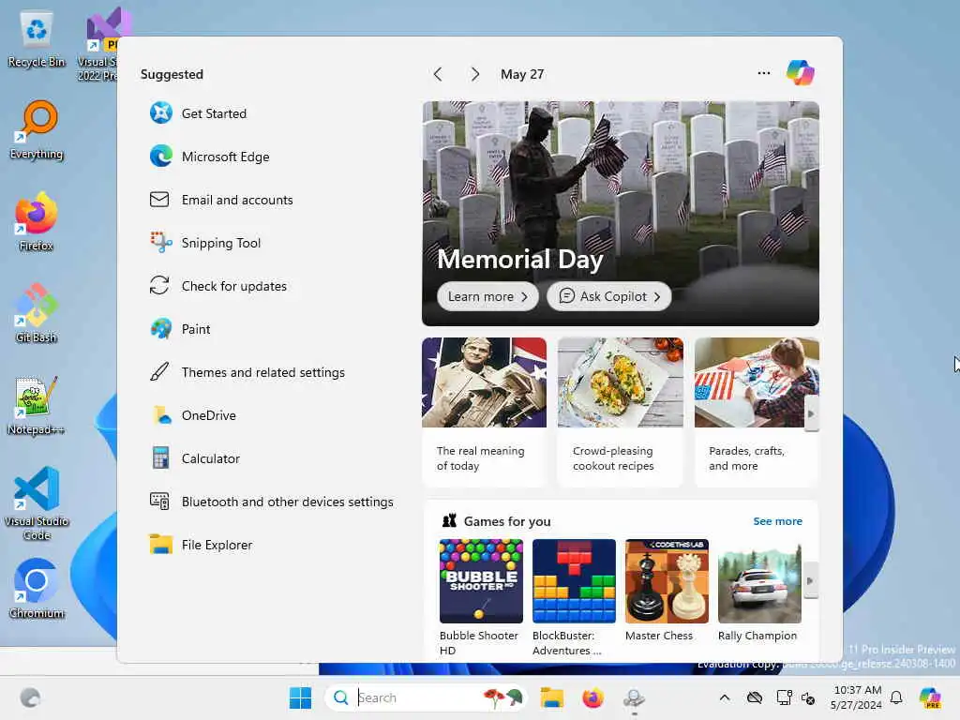Open The real meaning of today card
The width and height of the screenshot is (960, 720).
pos(484,412)
